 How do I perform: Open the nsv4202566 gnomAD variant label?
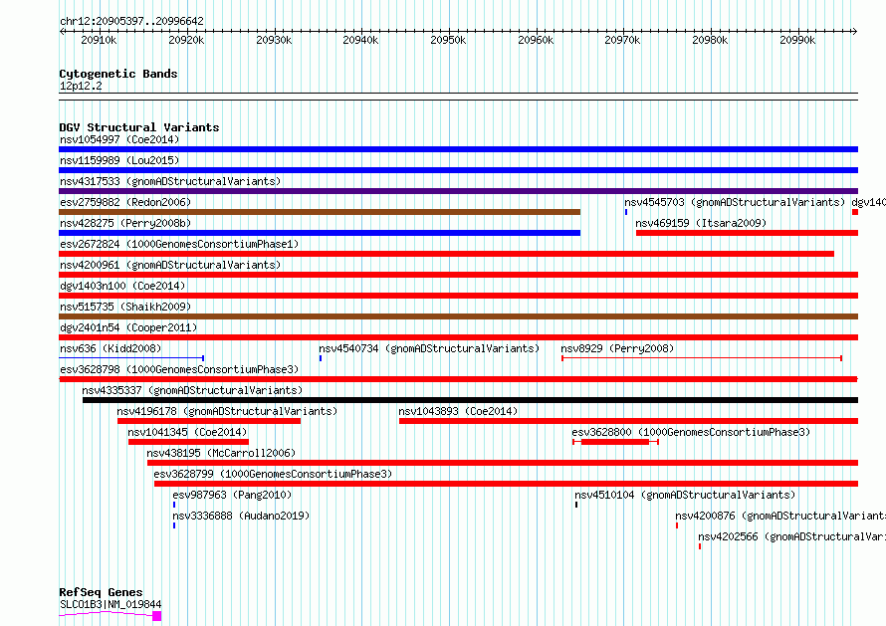click(791, 536)
